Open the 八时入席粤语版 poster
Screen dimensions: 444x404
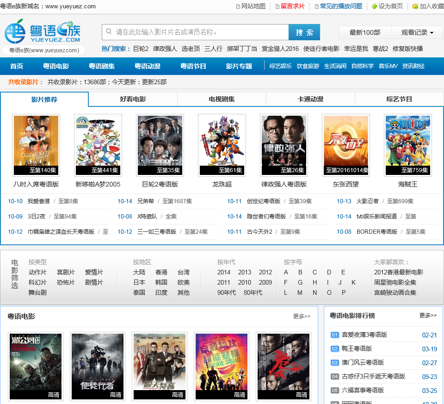click(x=36, y=145)
